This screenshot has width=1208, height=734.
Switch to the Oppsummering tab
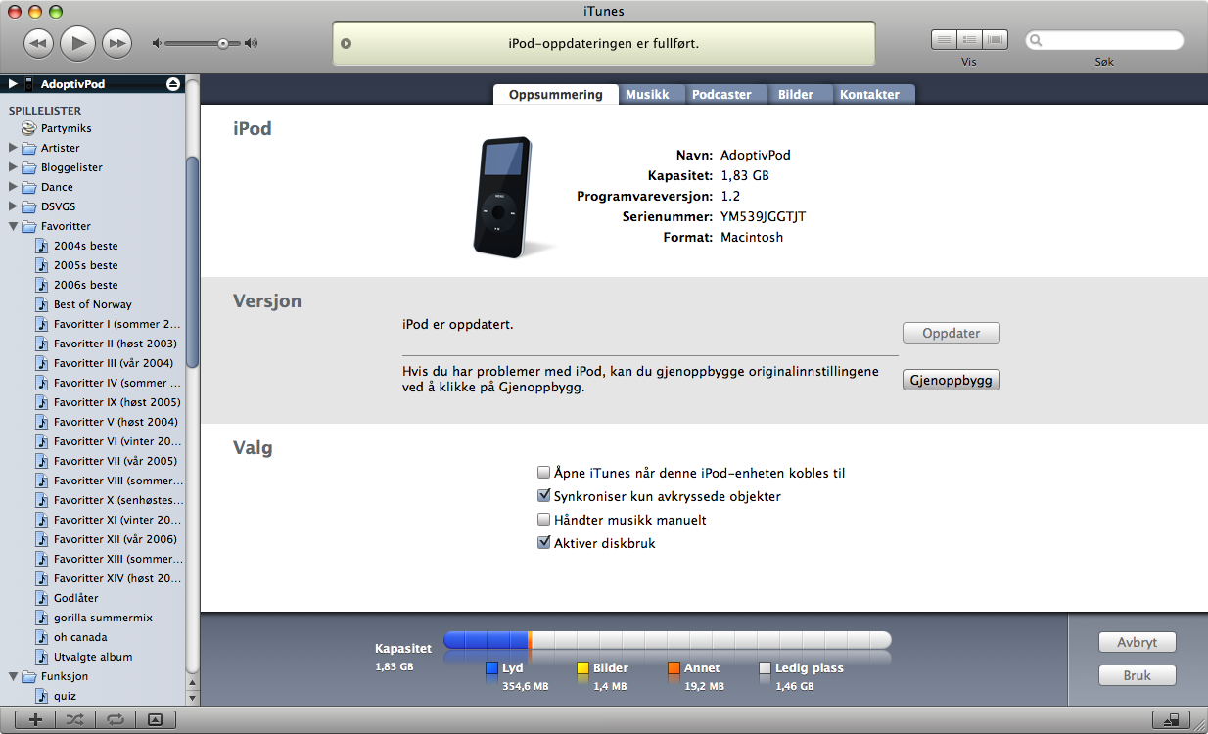tap(555, 94)
